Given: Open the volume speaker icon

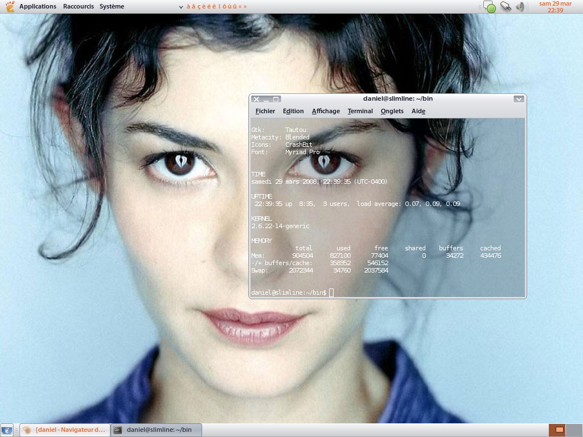Looking at the screenshot, I should (520, 7).
